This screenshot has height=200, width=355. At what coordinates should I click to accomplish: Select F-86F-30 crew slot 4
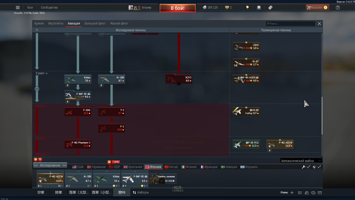(135, 179)
